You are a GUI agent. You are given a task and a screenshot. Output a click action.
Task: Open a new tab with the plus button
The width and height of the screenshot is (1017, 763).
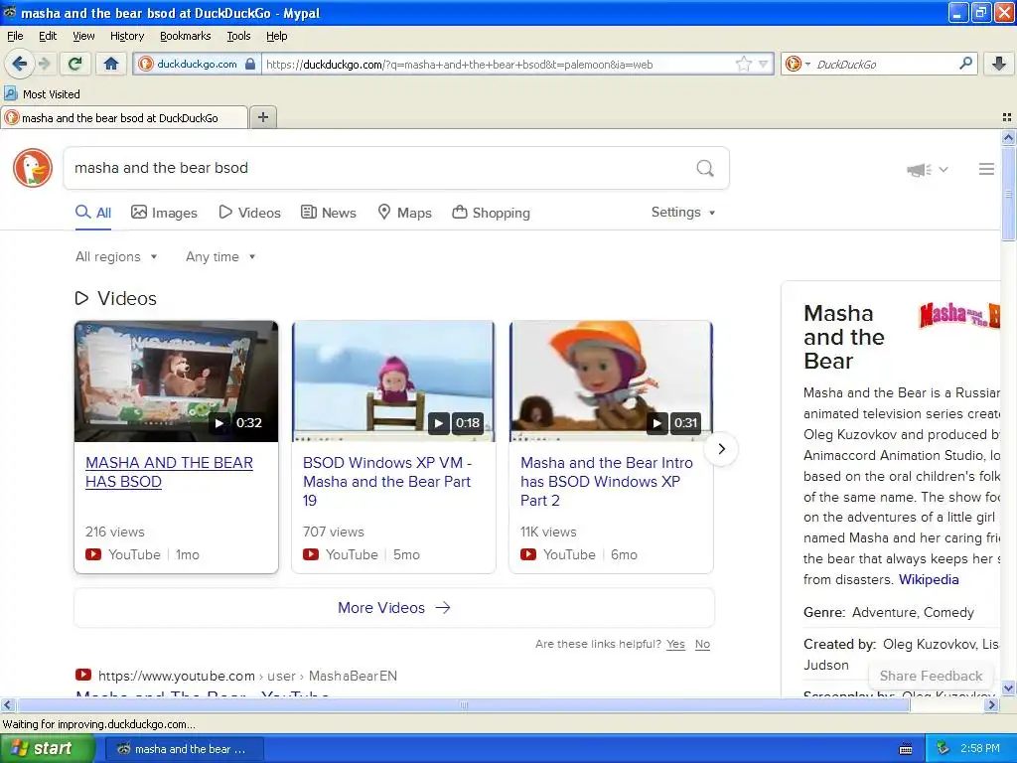coord(262,117)
